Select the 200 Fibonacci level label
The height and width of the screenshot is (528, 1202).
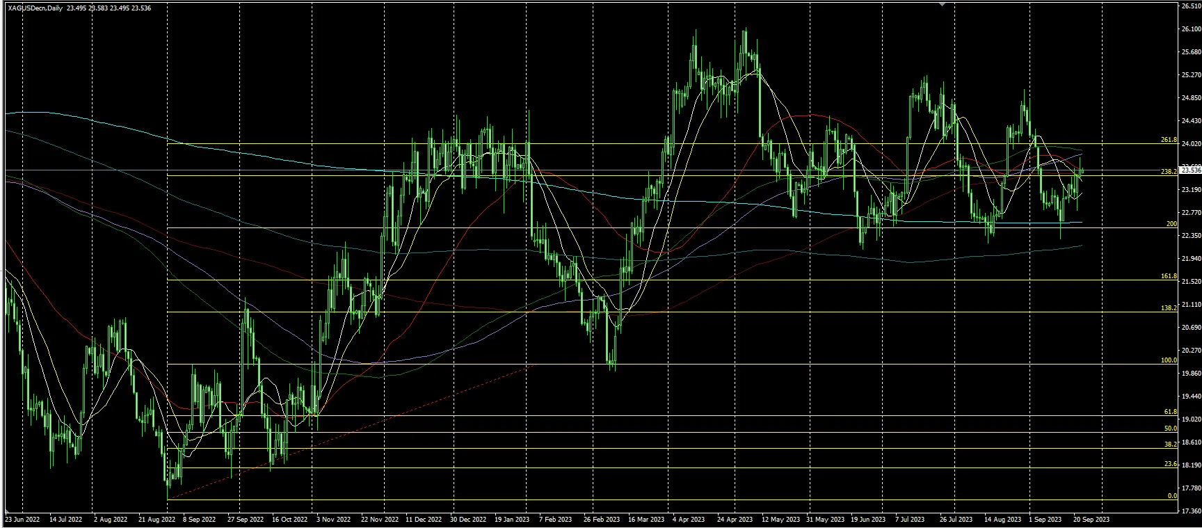pyautogui.click(x=1172, y=224)
